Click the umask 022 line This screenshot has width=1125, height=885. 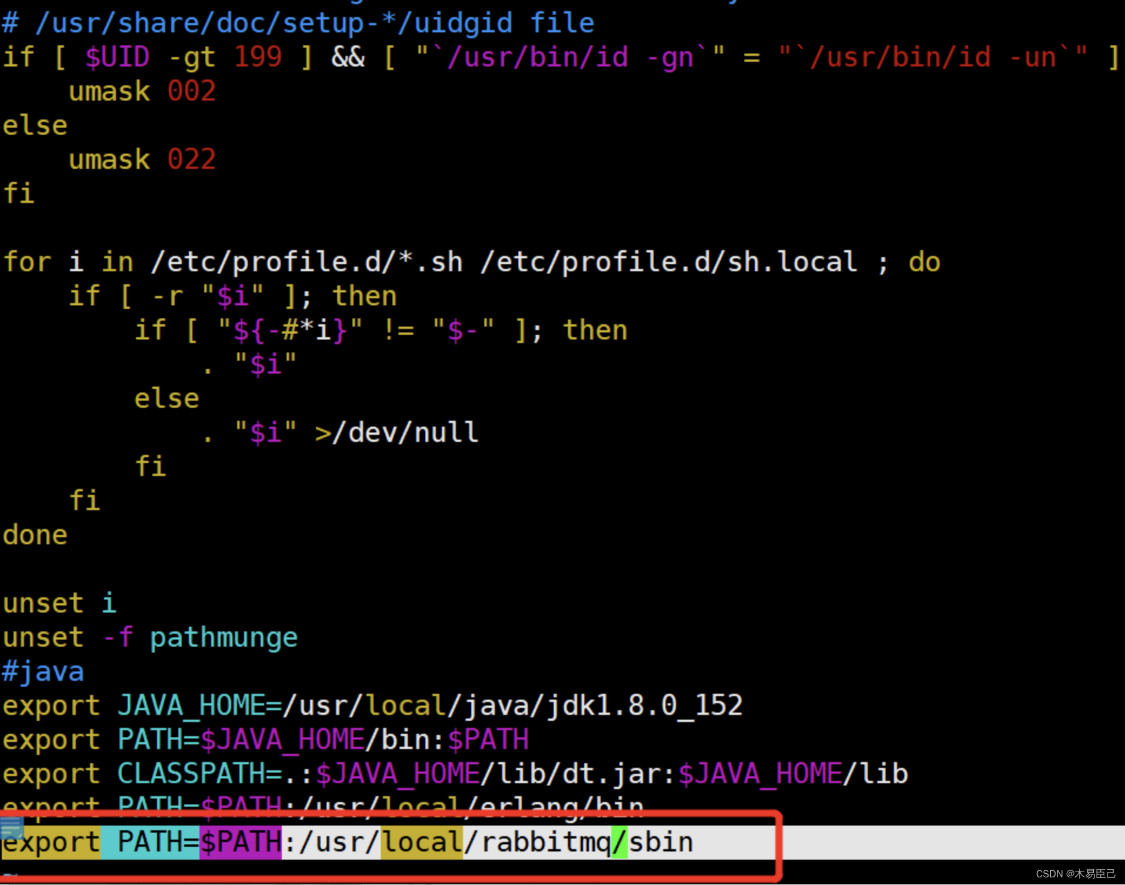[x=141, y=159]
